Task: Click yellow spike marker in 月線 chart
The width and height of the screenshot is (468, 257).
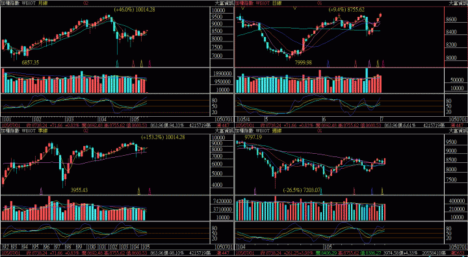Action: coord(142,63)
